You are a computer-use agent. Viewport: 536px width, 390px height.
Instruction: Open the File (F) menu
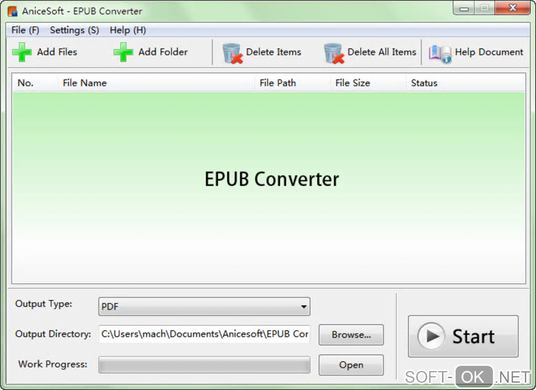pyautogui.click(x=25, y=30)
